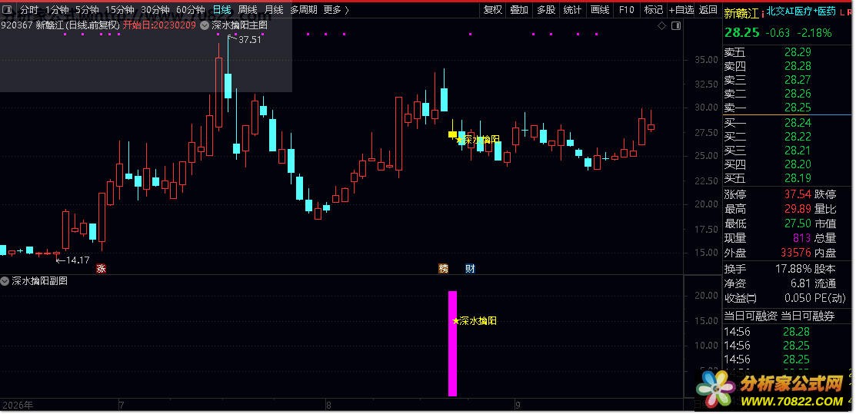Click the 北交AI医疗+医药 sector link
Image resolution: width=856 pixels, height=414 pixels.
[x=801, y=11]
